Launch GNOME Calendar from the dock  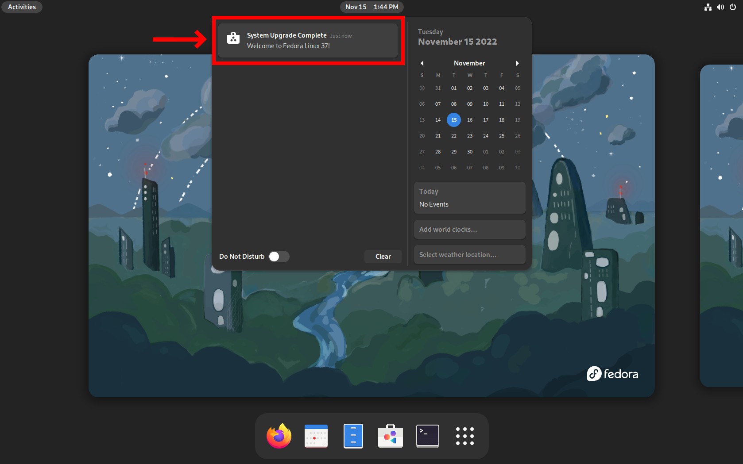(316, 436)
